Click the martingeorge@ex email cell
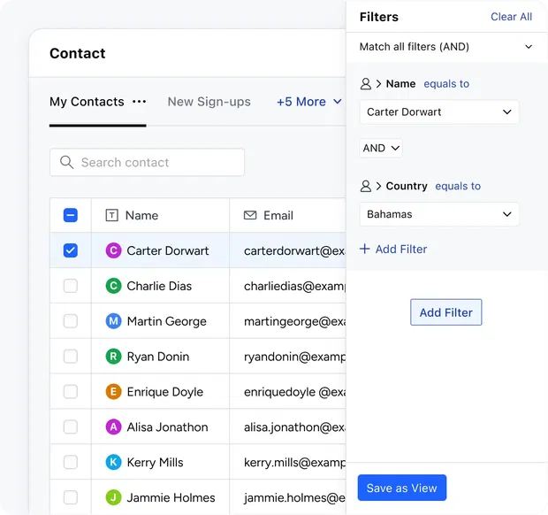The height and width of the screenshot is (515, 548). coord(287,321)
